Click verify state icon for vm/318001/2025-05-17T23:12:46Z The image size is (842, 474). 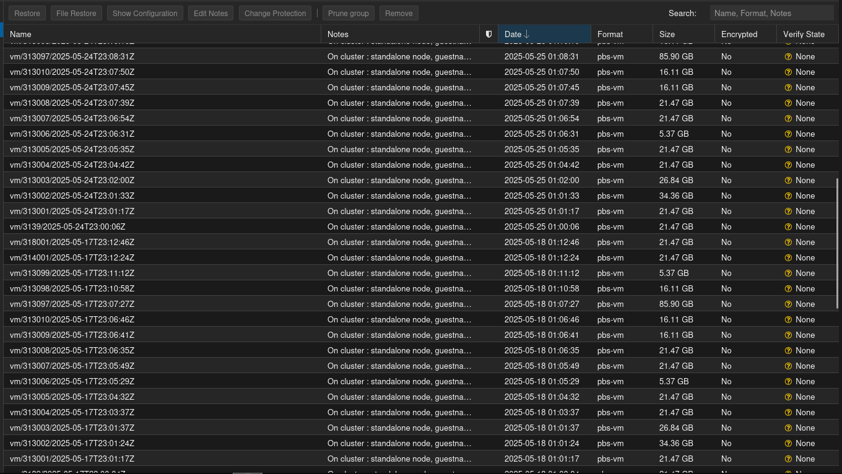788,243
